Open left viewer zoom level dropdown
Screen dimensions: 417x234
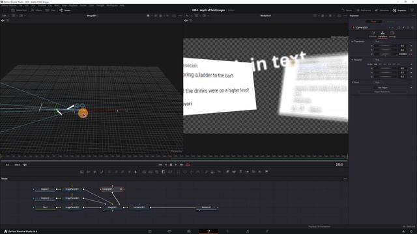[x=5, y=16]
